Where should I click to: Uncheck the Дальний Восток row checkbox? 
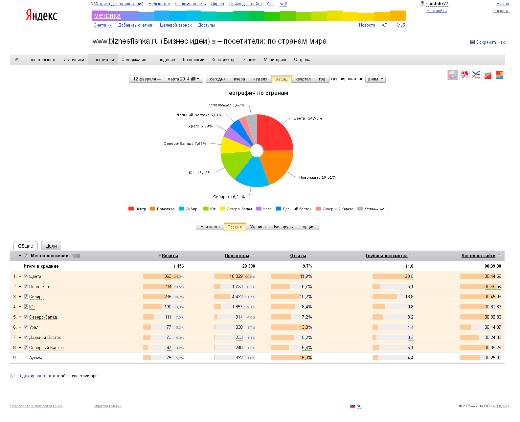26,337
